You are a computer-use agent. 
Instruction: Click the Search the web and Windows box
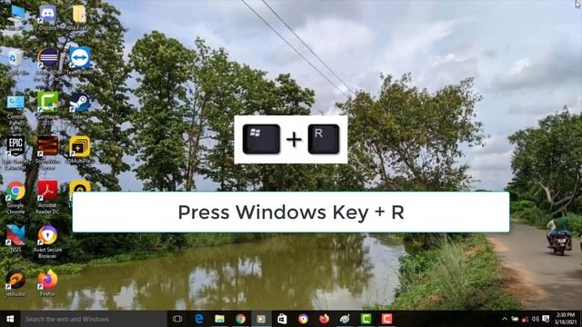(x=94, y=319)
